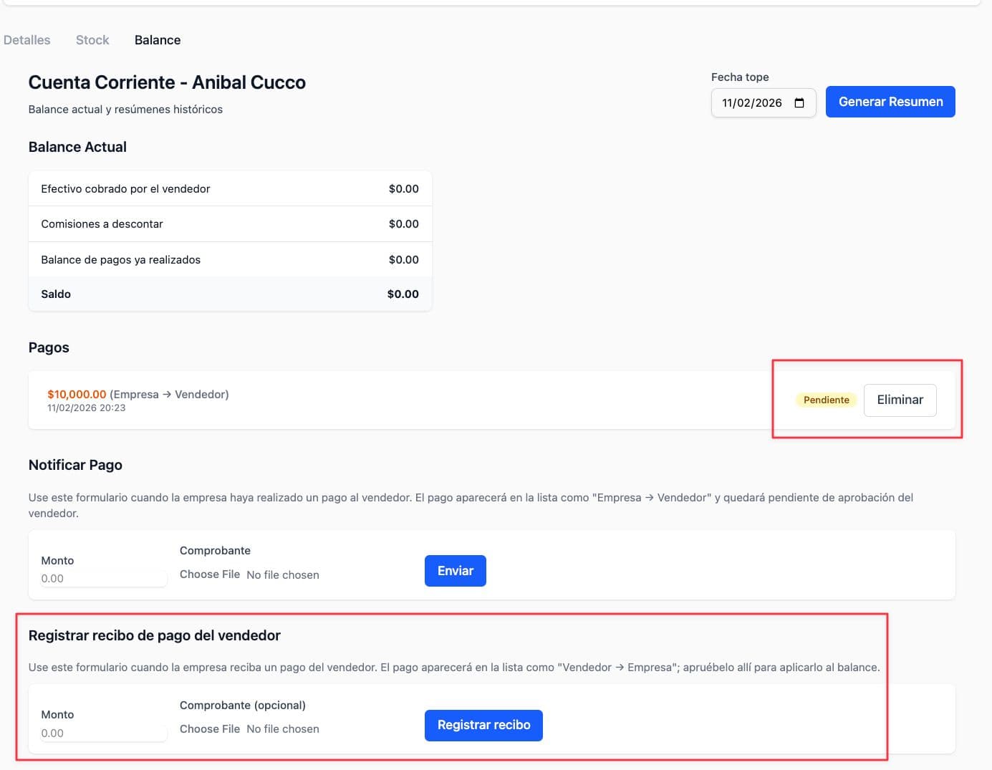
Task: Select the $10,000.00 payment amount
Action: (77, 394)
